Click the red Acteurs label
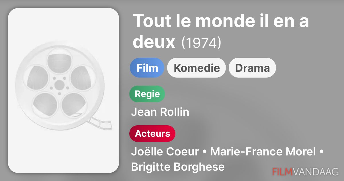Viewport: 344px width, 181px height. (152, 134)
